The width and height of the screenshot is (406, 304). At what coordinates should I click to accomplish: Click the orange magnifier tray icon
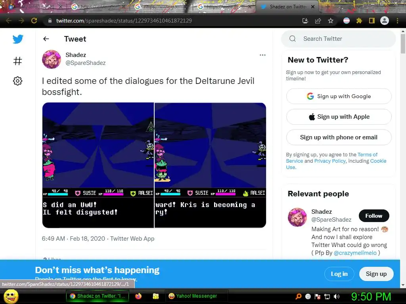point(299,296)
